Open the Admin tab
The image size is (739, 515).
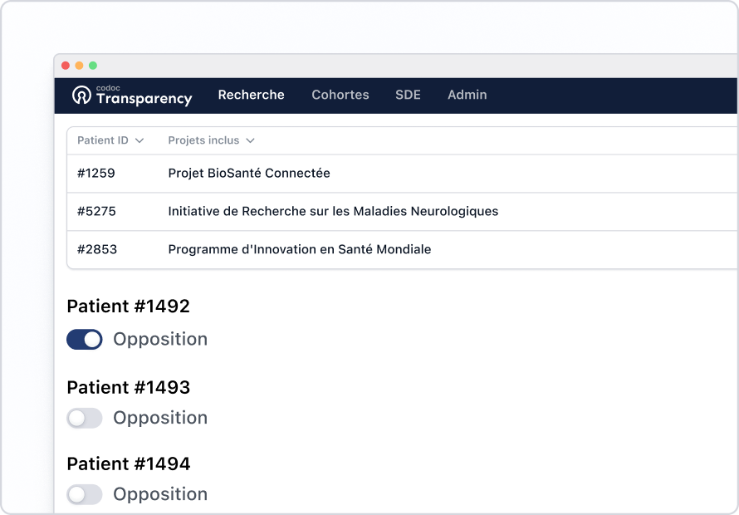click(467, 95)
